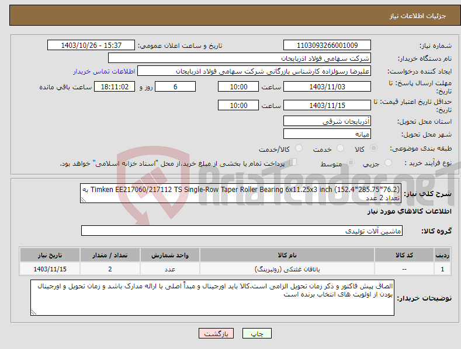Click the تاریخ نیاز column header

click(x=50, y=255)
